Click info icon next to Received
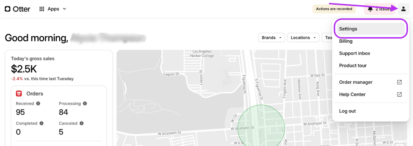The height and width of the screenshot is (146, 413). coord(38,103)
